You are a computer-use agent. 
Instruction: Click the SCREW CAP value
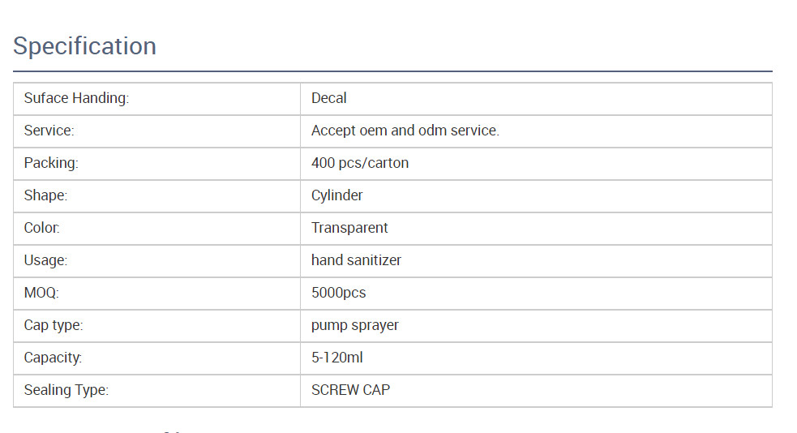coord(351,390)
